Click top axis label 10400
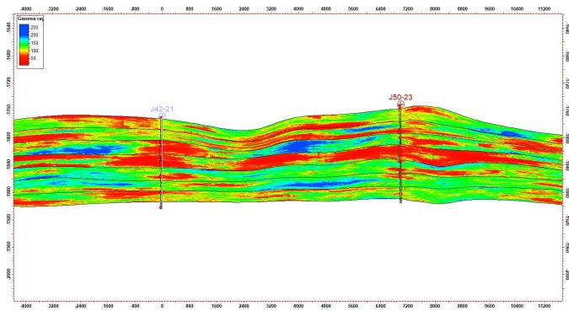This screenshot has height=311, width=569. (517, 8)
